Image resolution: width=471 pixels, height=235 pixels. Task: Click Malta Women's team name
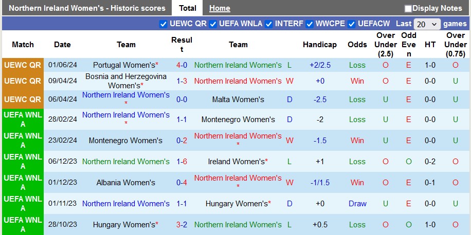(238, 99)
